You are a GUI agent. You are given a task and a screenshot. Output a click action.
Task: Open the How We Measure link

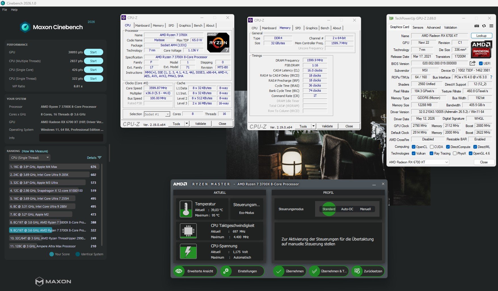pyautogui.click(x=35, y=151)
